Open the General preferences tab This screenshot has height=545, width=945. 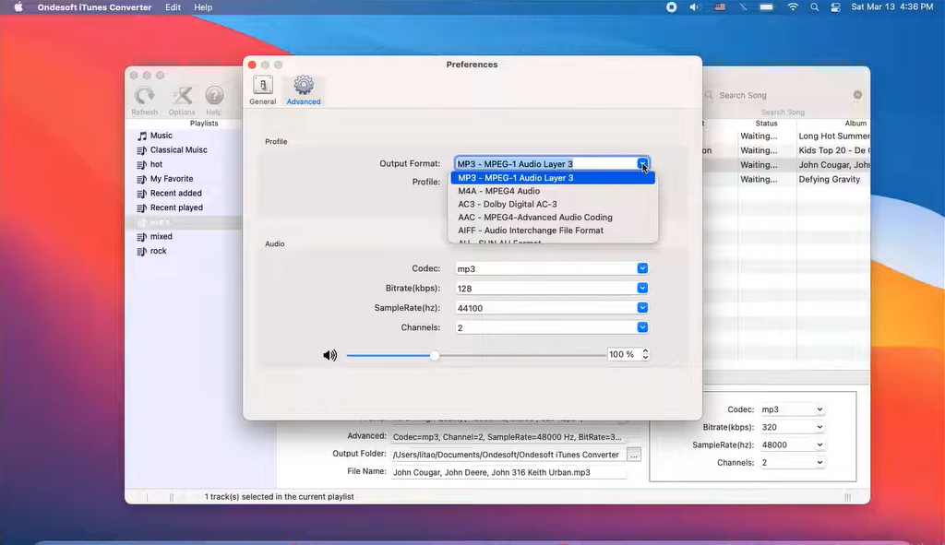tap(263, 90)
